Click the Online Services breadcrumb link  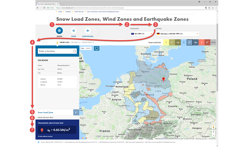79,12
